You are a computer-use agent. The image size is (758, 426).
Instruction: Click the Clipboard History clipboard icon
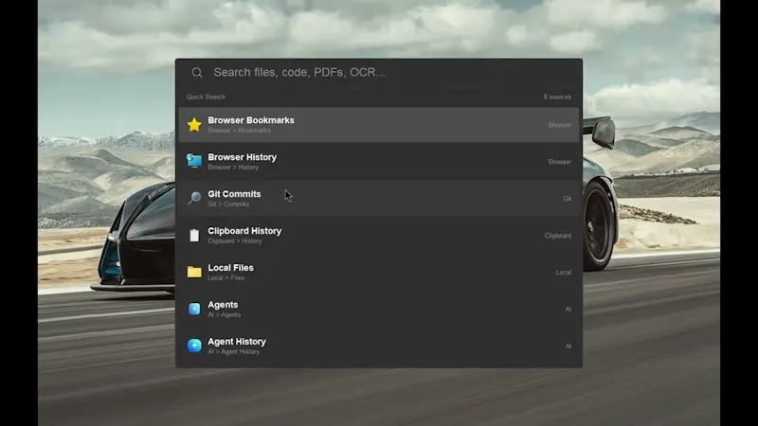194,235
